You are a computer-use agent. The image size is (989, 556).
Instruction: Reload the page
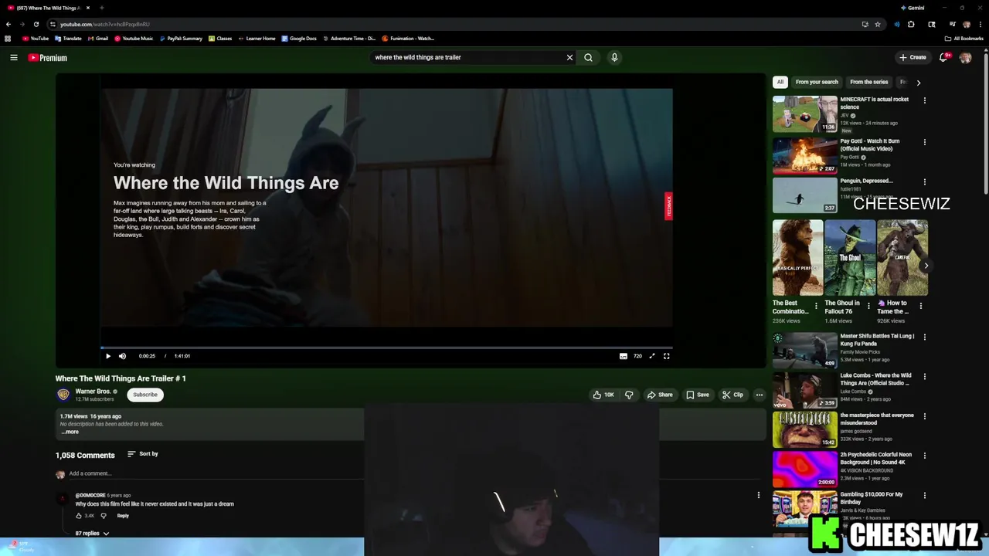click(x=36, y=24)
